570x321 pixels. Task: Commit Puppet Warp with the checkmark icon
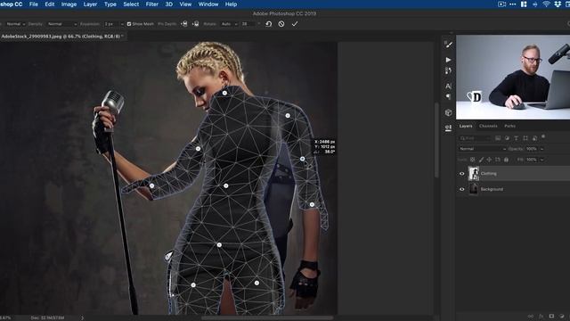click(295, 24)
